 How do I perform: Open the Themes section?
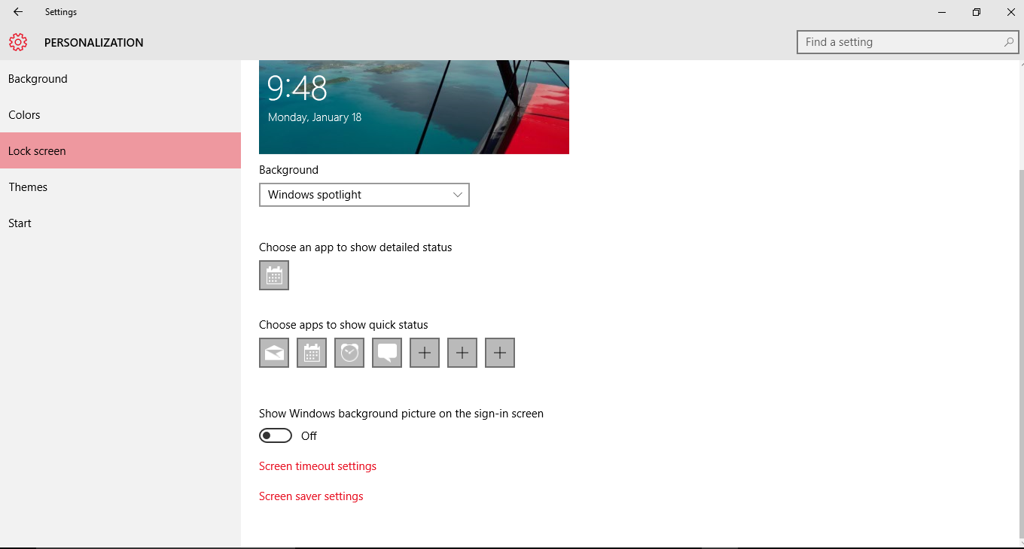click(x=28, y=187)
